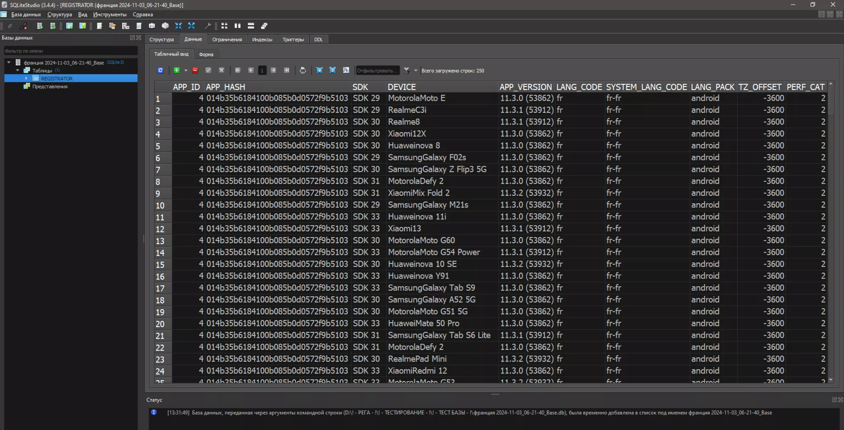Click the create new view lightning icon

tap(83, 26)
